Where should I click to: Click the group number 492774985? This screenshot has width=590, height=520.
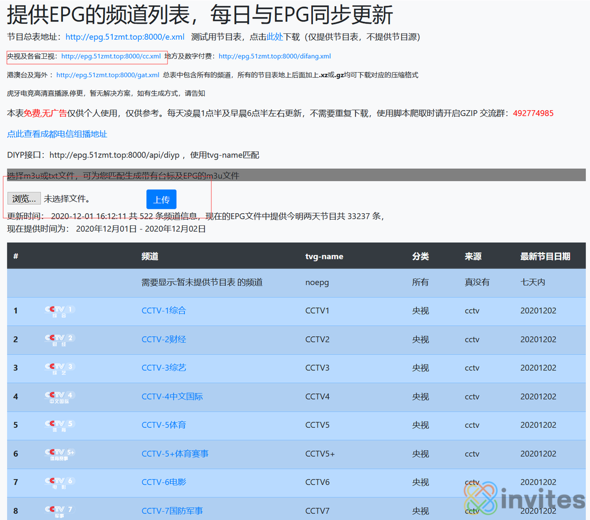[x=533, y=114]
